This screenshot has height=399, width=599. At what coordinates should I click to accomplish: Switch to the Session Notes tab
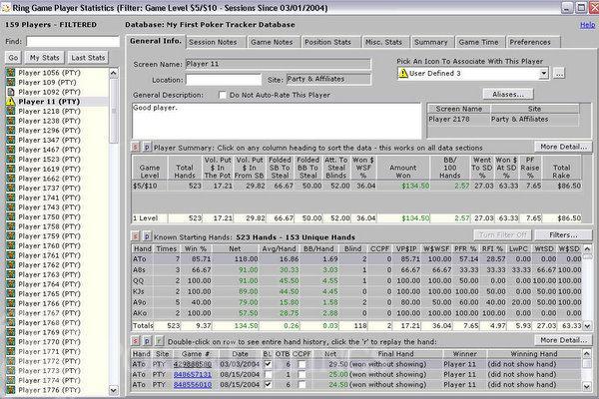coord(215,42)
